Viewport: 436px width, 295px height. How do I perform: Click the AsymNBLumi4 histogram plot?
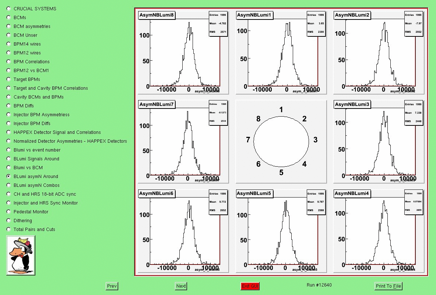[379, 231]
